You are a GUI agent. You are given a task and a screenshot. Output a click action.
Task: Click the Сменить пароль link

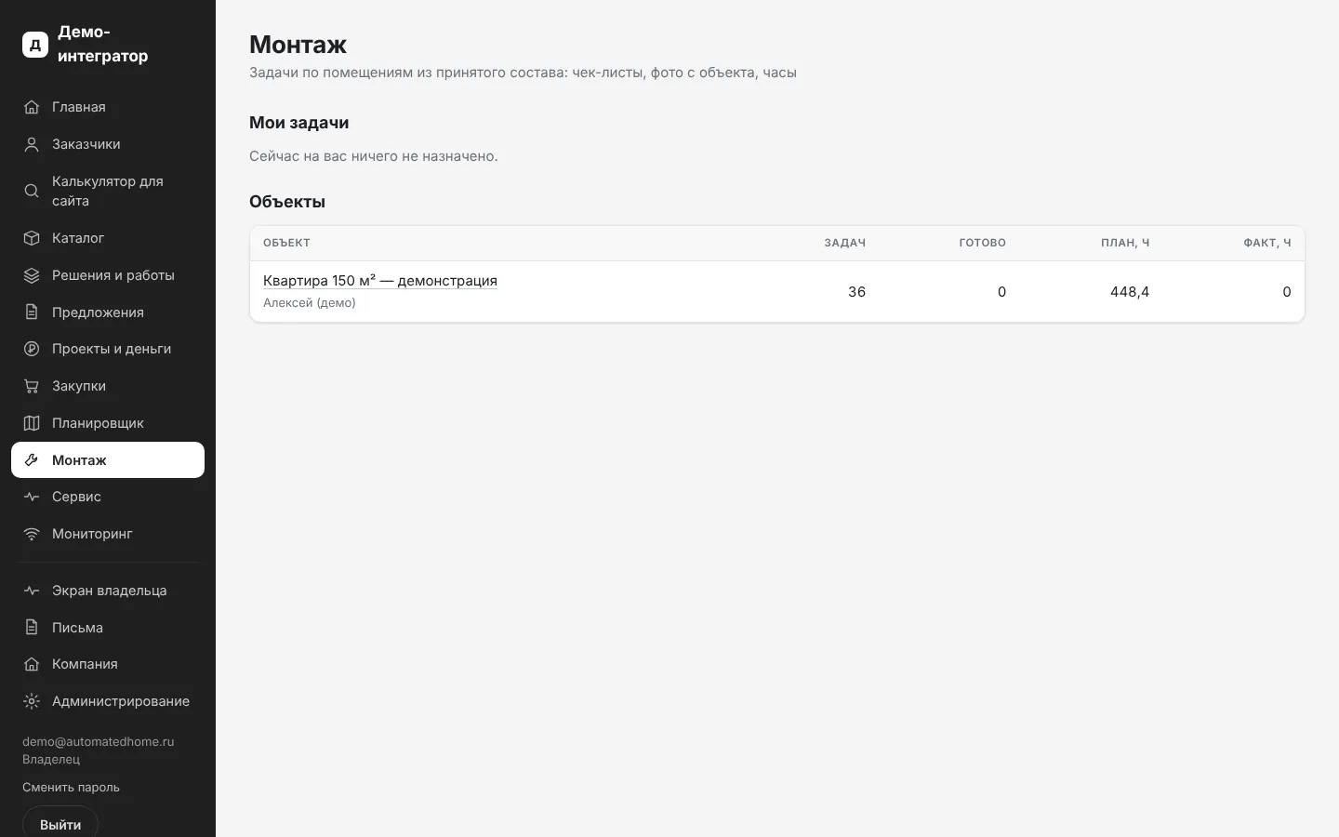coord(71,788)
